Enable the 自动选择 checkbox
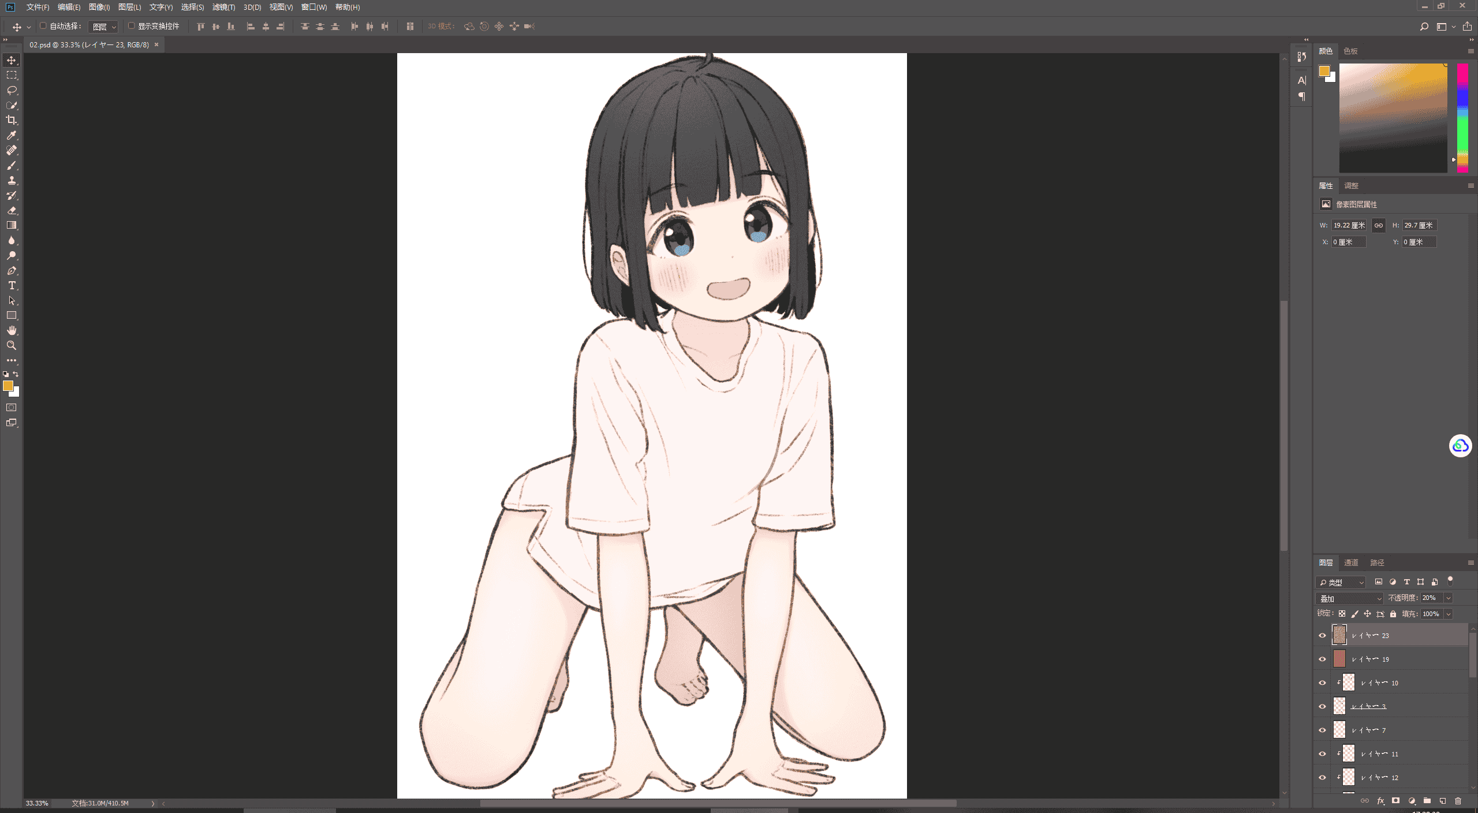This screenshot has height=813, width=1478. point(43,26)
